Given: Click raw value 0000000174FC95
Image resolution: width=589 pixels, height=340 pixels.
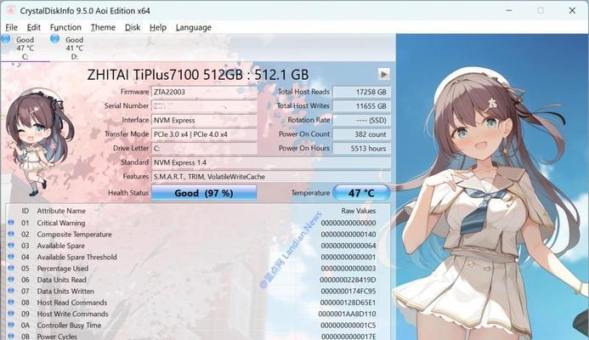Looking at the screenshot, I should (348, 292).
